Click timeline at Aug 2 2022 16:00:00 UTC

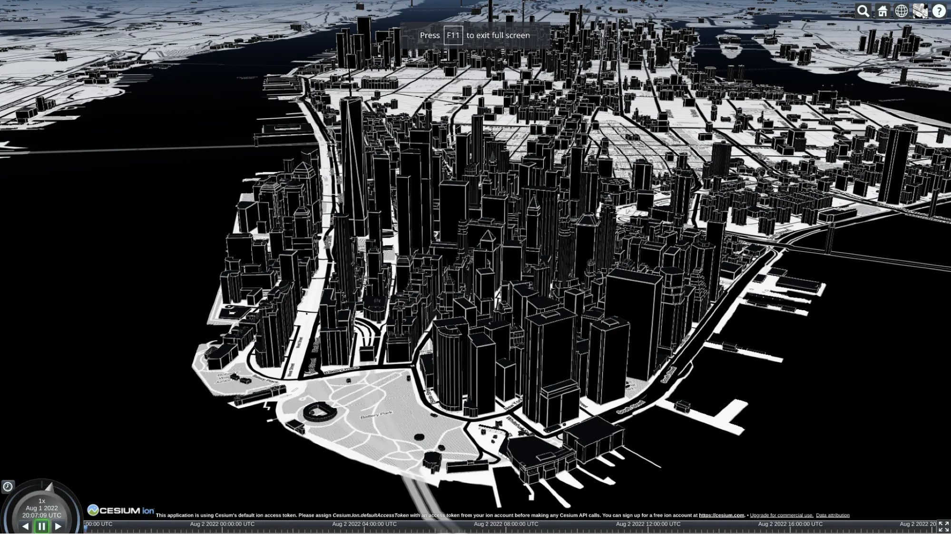tap(790, 524)
